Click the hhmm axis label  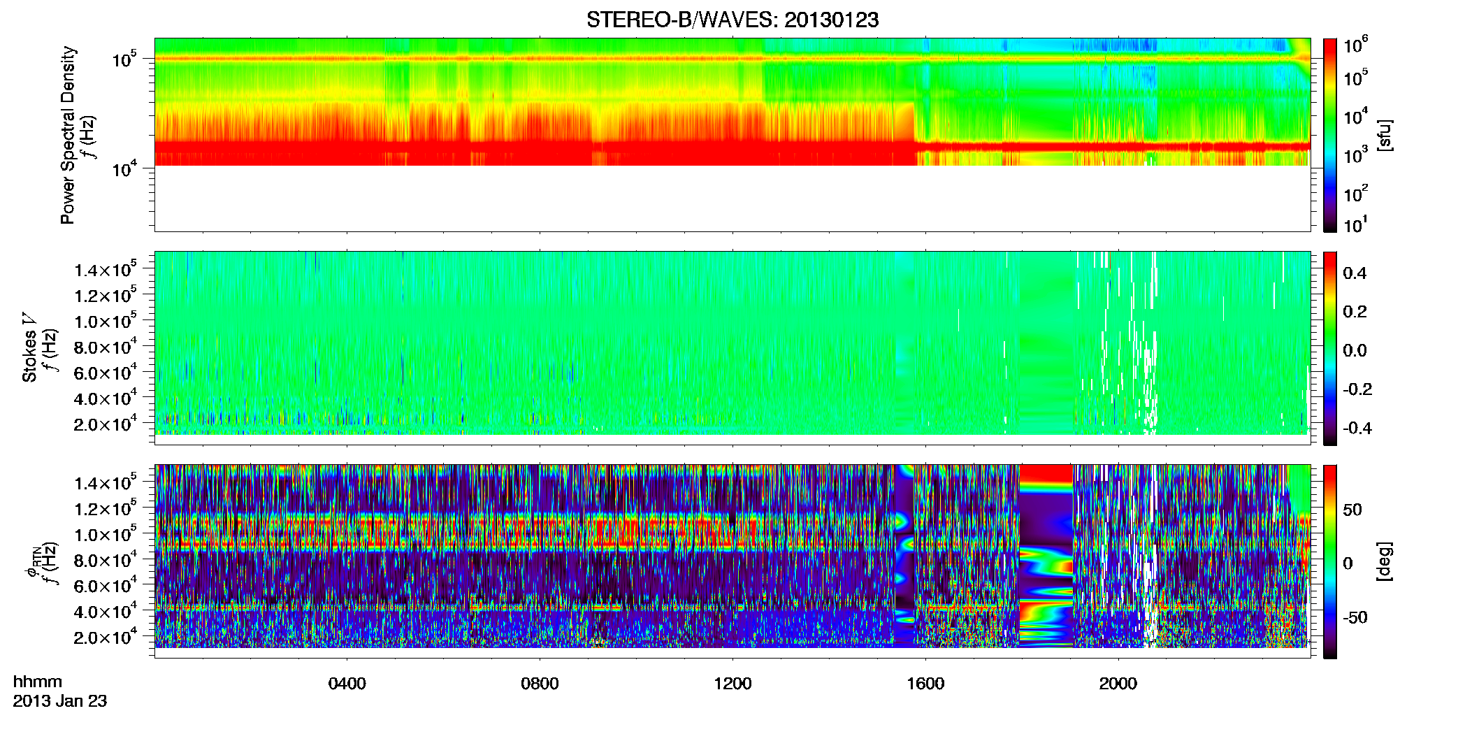tap(38, 682)
